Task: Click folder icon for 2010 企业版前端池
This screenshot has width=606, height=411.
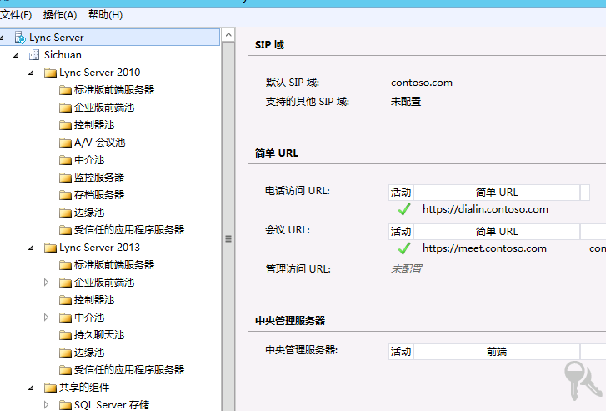Action: click(x=65, y=108)
